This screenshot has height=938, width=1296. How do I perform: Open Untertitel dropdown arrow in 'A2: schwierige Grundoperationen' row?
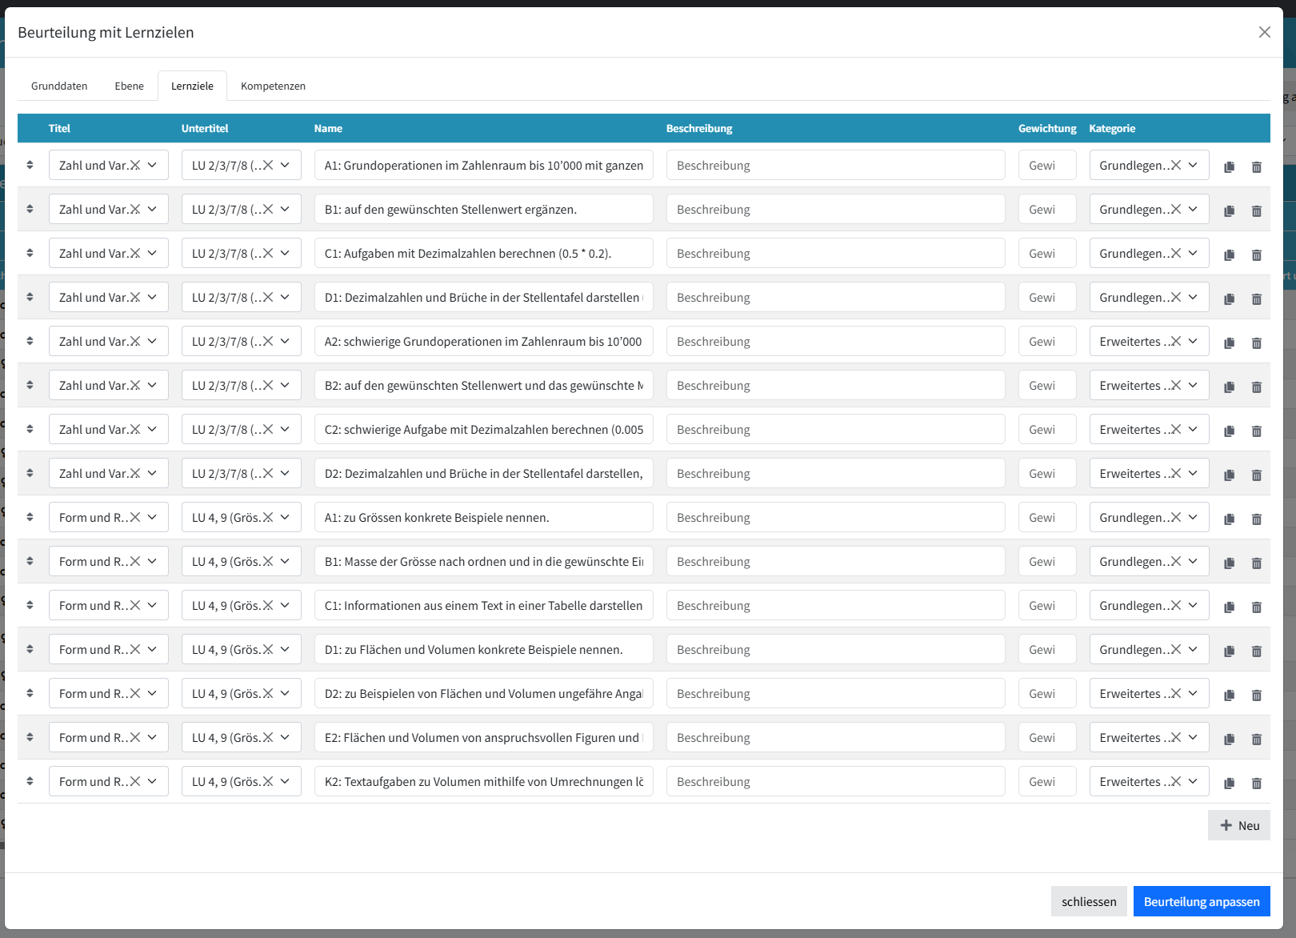point(285,341)
